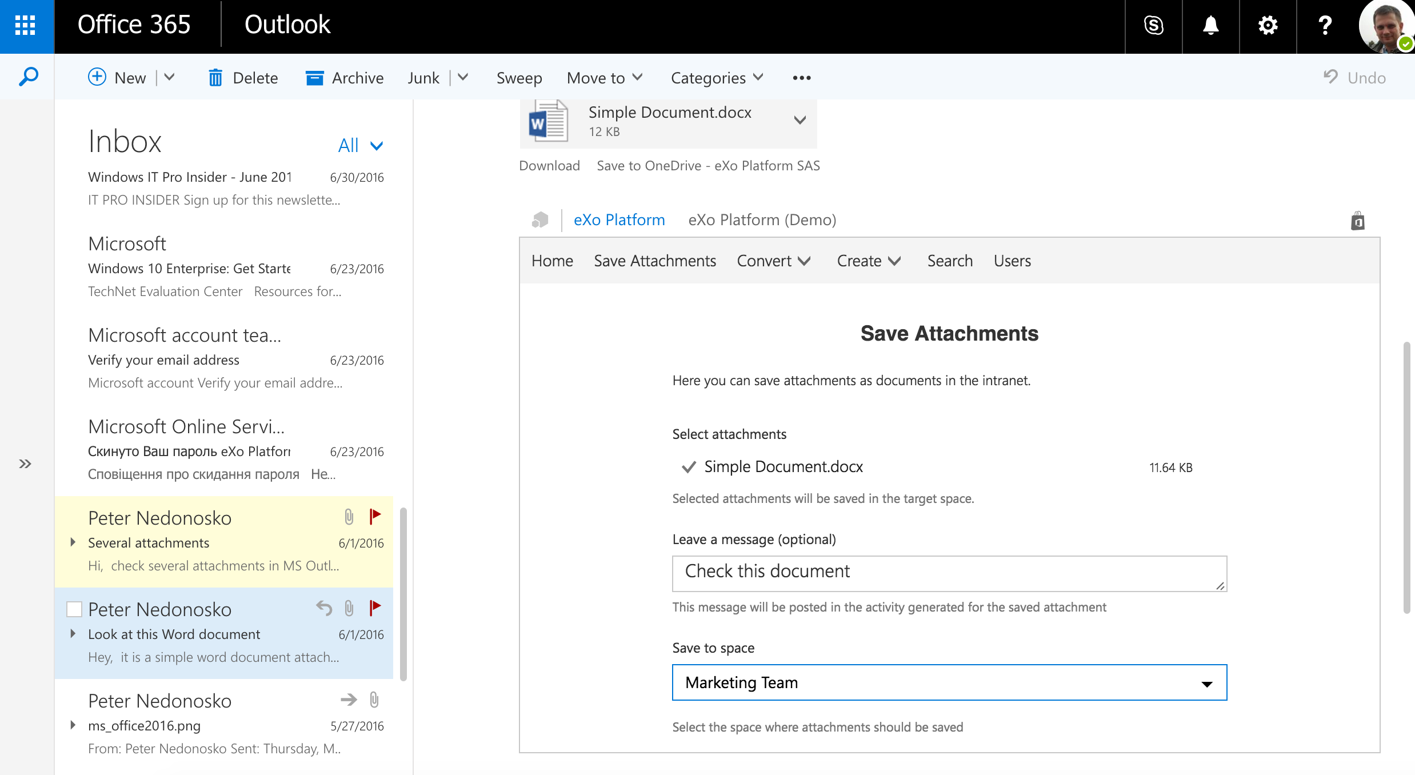Open the add-in Users menu item
Screen dimensions: 1415x775
pyautogui.click(x=1012, y=261)
